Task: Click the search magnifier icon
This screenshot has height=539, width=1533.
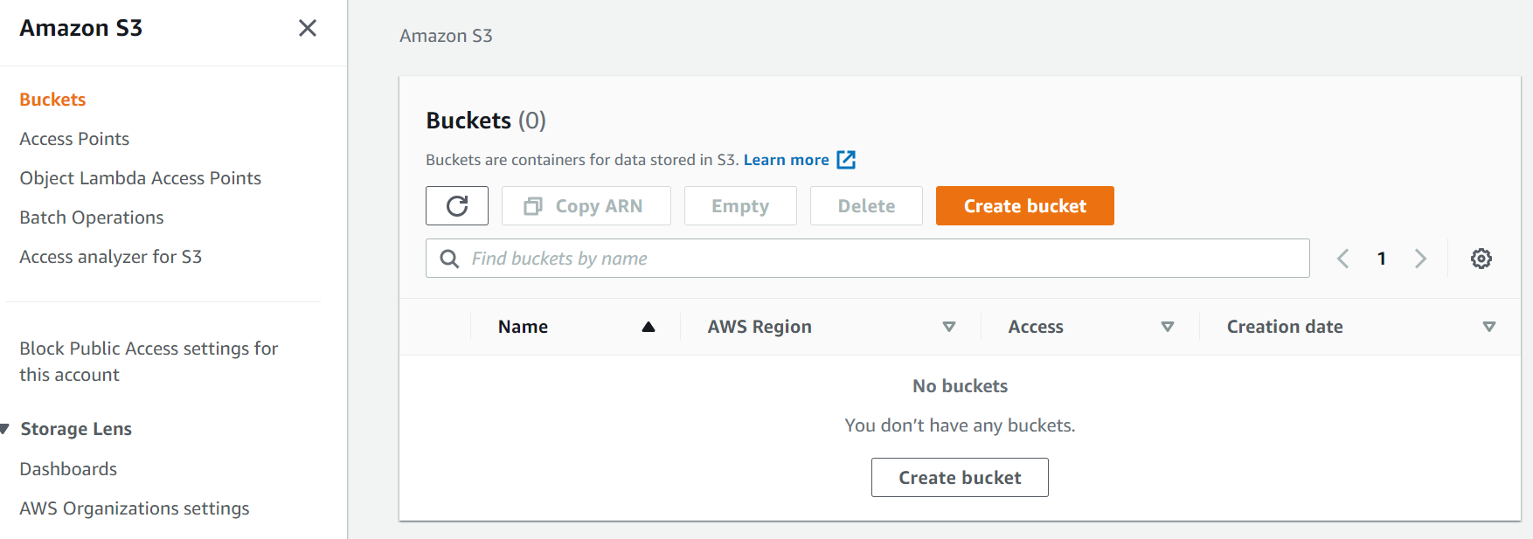Action: tap(449, 259)
